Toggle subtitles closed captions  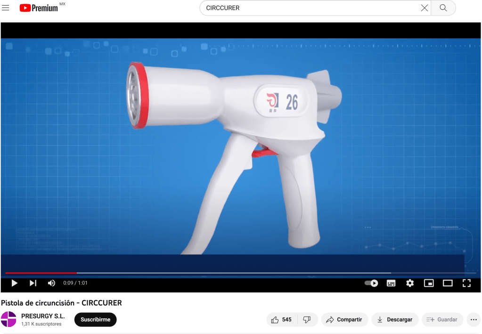391,283
